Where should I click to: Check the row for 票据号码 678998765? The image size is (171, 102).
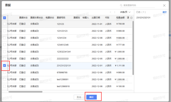(4, 72)
